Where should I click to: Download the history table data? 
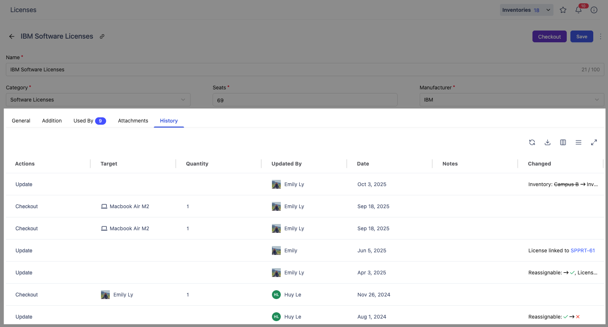point(548,142)
